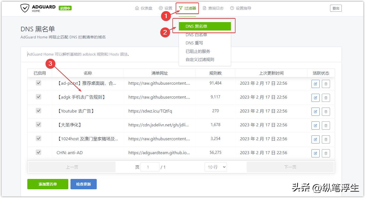This screenshot has width=365, height=198.
Task: Delete the 大圣净化 list
Action: (326, 126)
